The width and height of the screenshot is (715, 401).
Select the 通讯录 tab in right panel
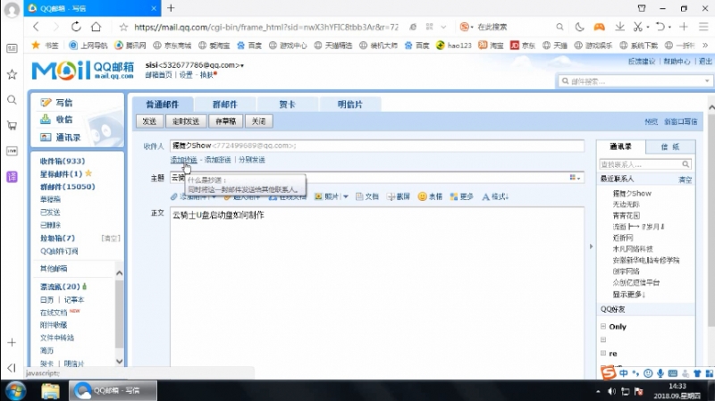620,146
